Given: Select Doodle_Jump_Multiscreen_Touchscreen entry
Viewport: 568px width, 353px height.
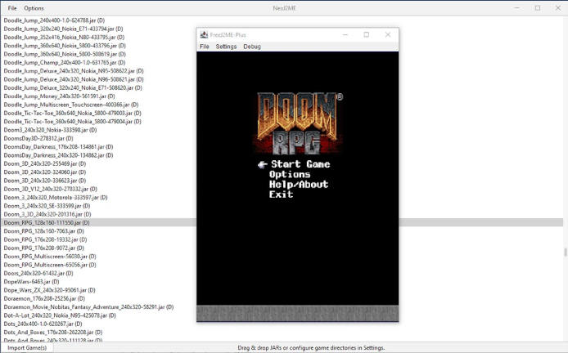Looking at the screenshot, I should pos(71,105).
